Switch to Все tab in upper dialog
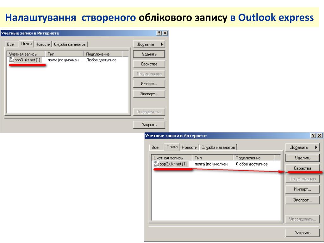Viewport: 324px width, 243px height. (10, 44)
